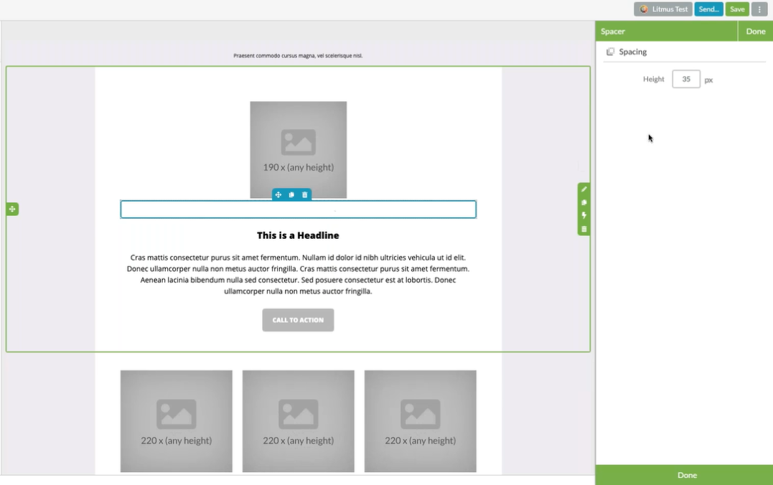The height and width of the screenshot is (485, 773).
Task: Select the 'This is a Headline' text
Action: pyautogui.click(x=298, y=235)
